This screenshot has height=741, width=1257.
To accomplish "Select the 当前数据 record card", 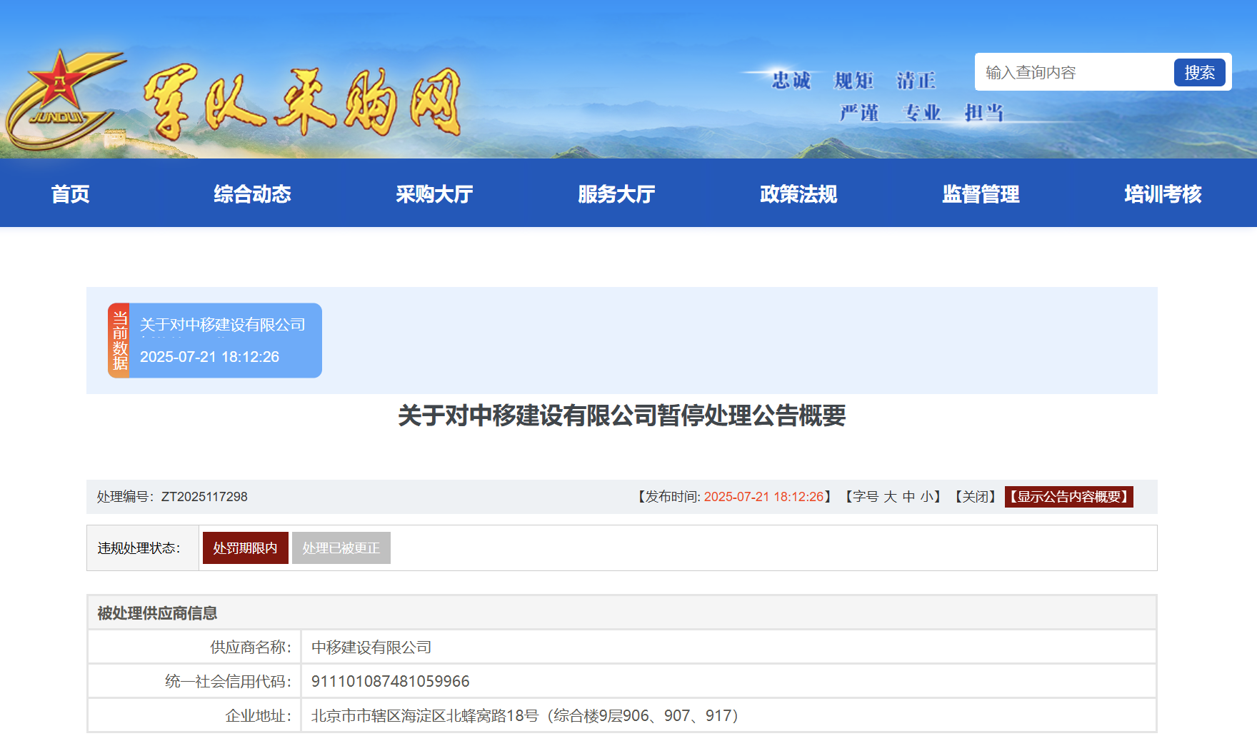I will (215, 341).
